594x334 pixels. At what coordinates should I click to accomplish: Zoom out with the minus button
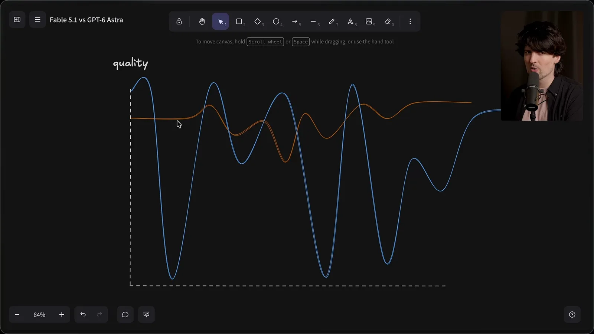[17, 315]
